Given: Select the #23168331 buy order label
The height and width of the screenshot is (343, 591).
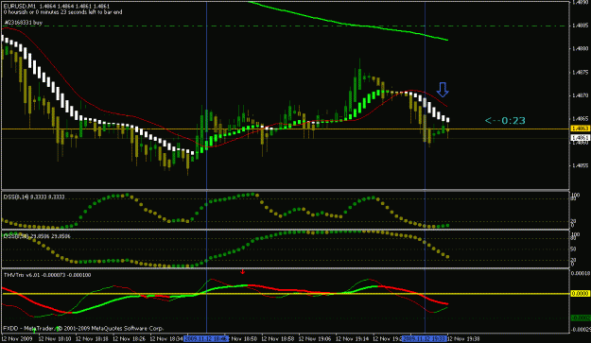Looking at the screenshot, I should pyautogui.click(x=24, y=23).
